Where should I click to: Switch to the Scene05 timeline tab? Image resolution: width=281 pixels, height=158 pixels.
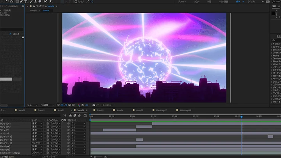[x=100, y=110]
